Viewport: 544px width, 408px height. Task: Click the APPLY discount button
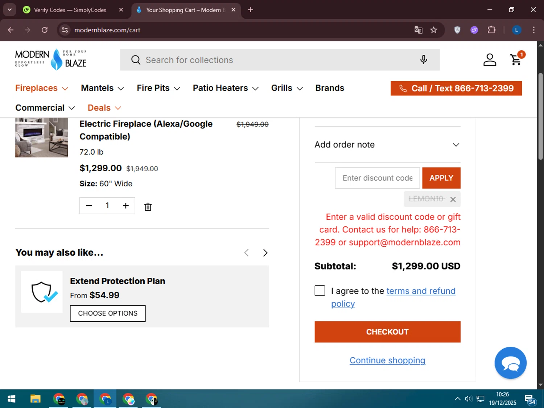441,178
